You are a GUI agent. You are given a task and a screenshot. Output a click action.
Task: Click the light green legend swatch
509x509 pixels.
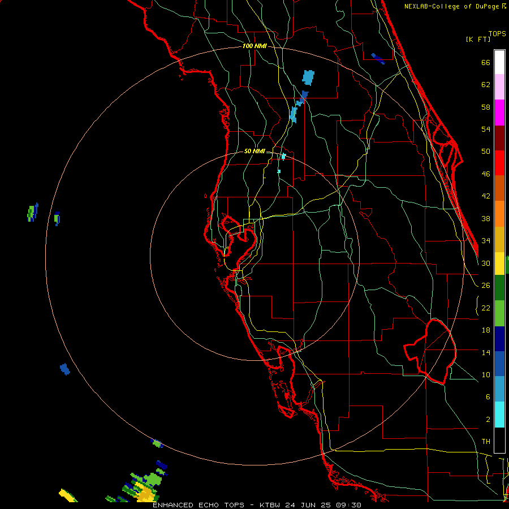[499, 313]
